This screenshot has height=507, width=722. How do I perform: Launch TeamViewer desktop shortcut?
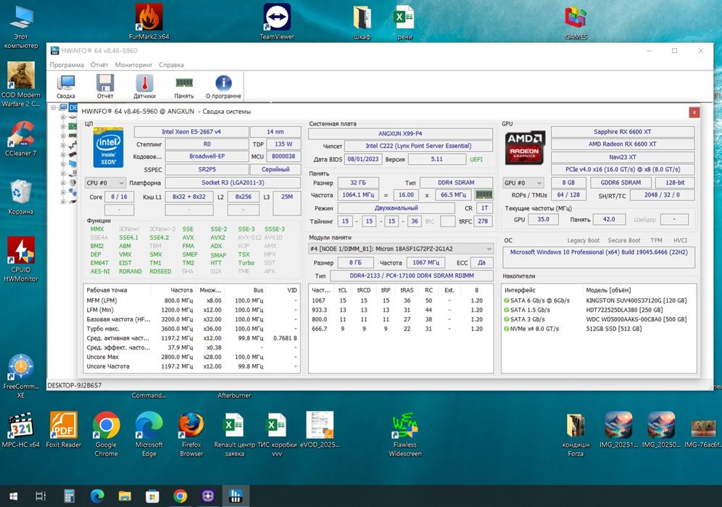coord(277,22)
